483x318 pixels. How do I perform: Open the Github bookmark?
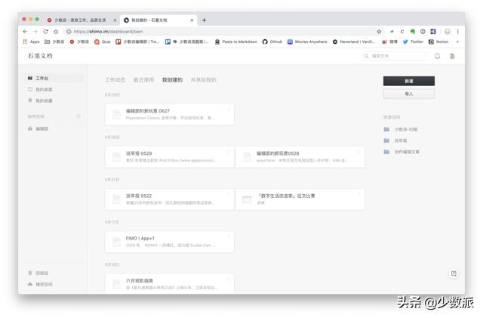[272, 42]
